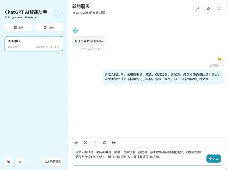Click the 正在输入 status text

click(216, 66)
